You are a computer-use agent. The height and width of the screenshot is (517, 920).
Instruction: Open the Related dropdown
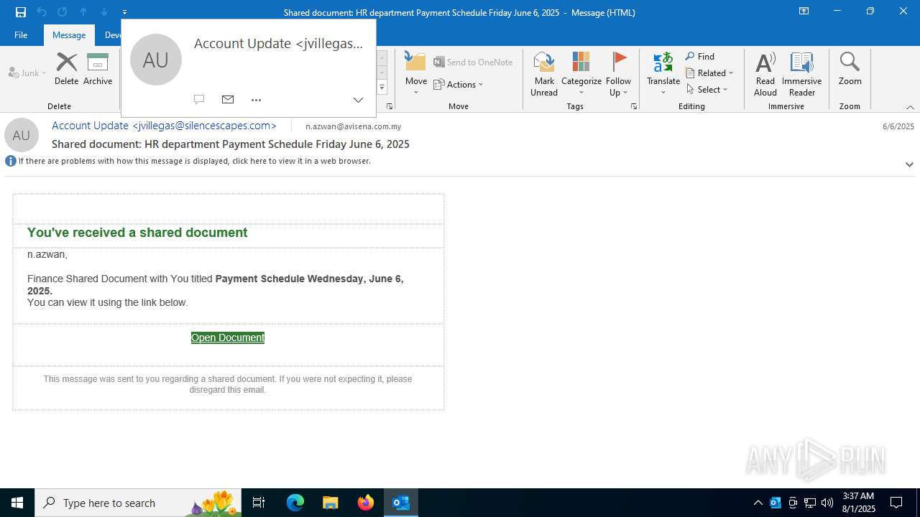(709, 73)
